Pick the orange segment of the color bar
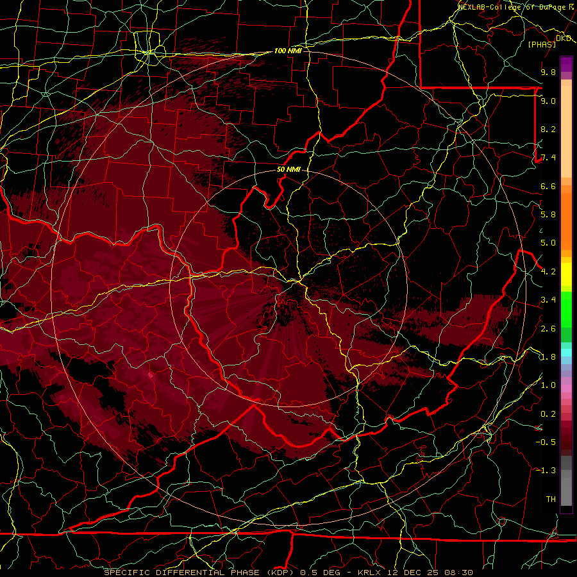 (x=566, y=221)
